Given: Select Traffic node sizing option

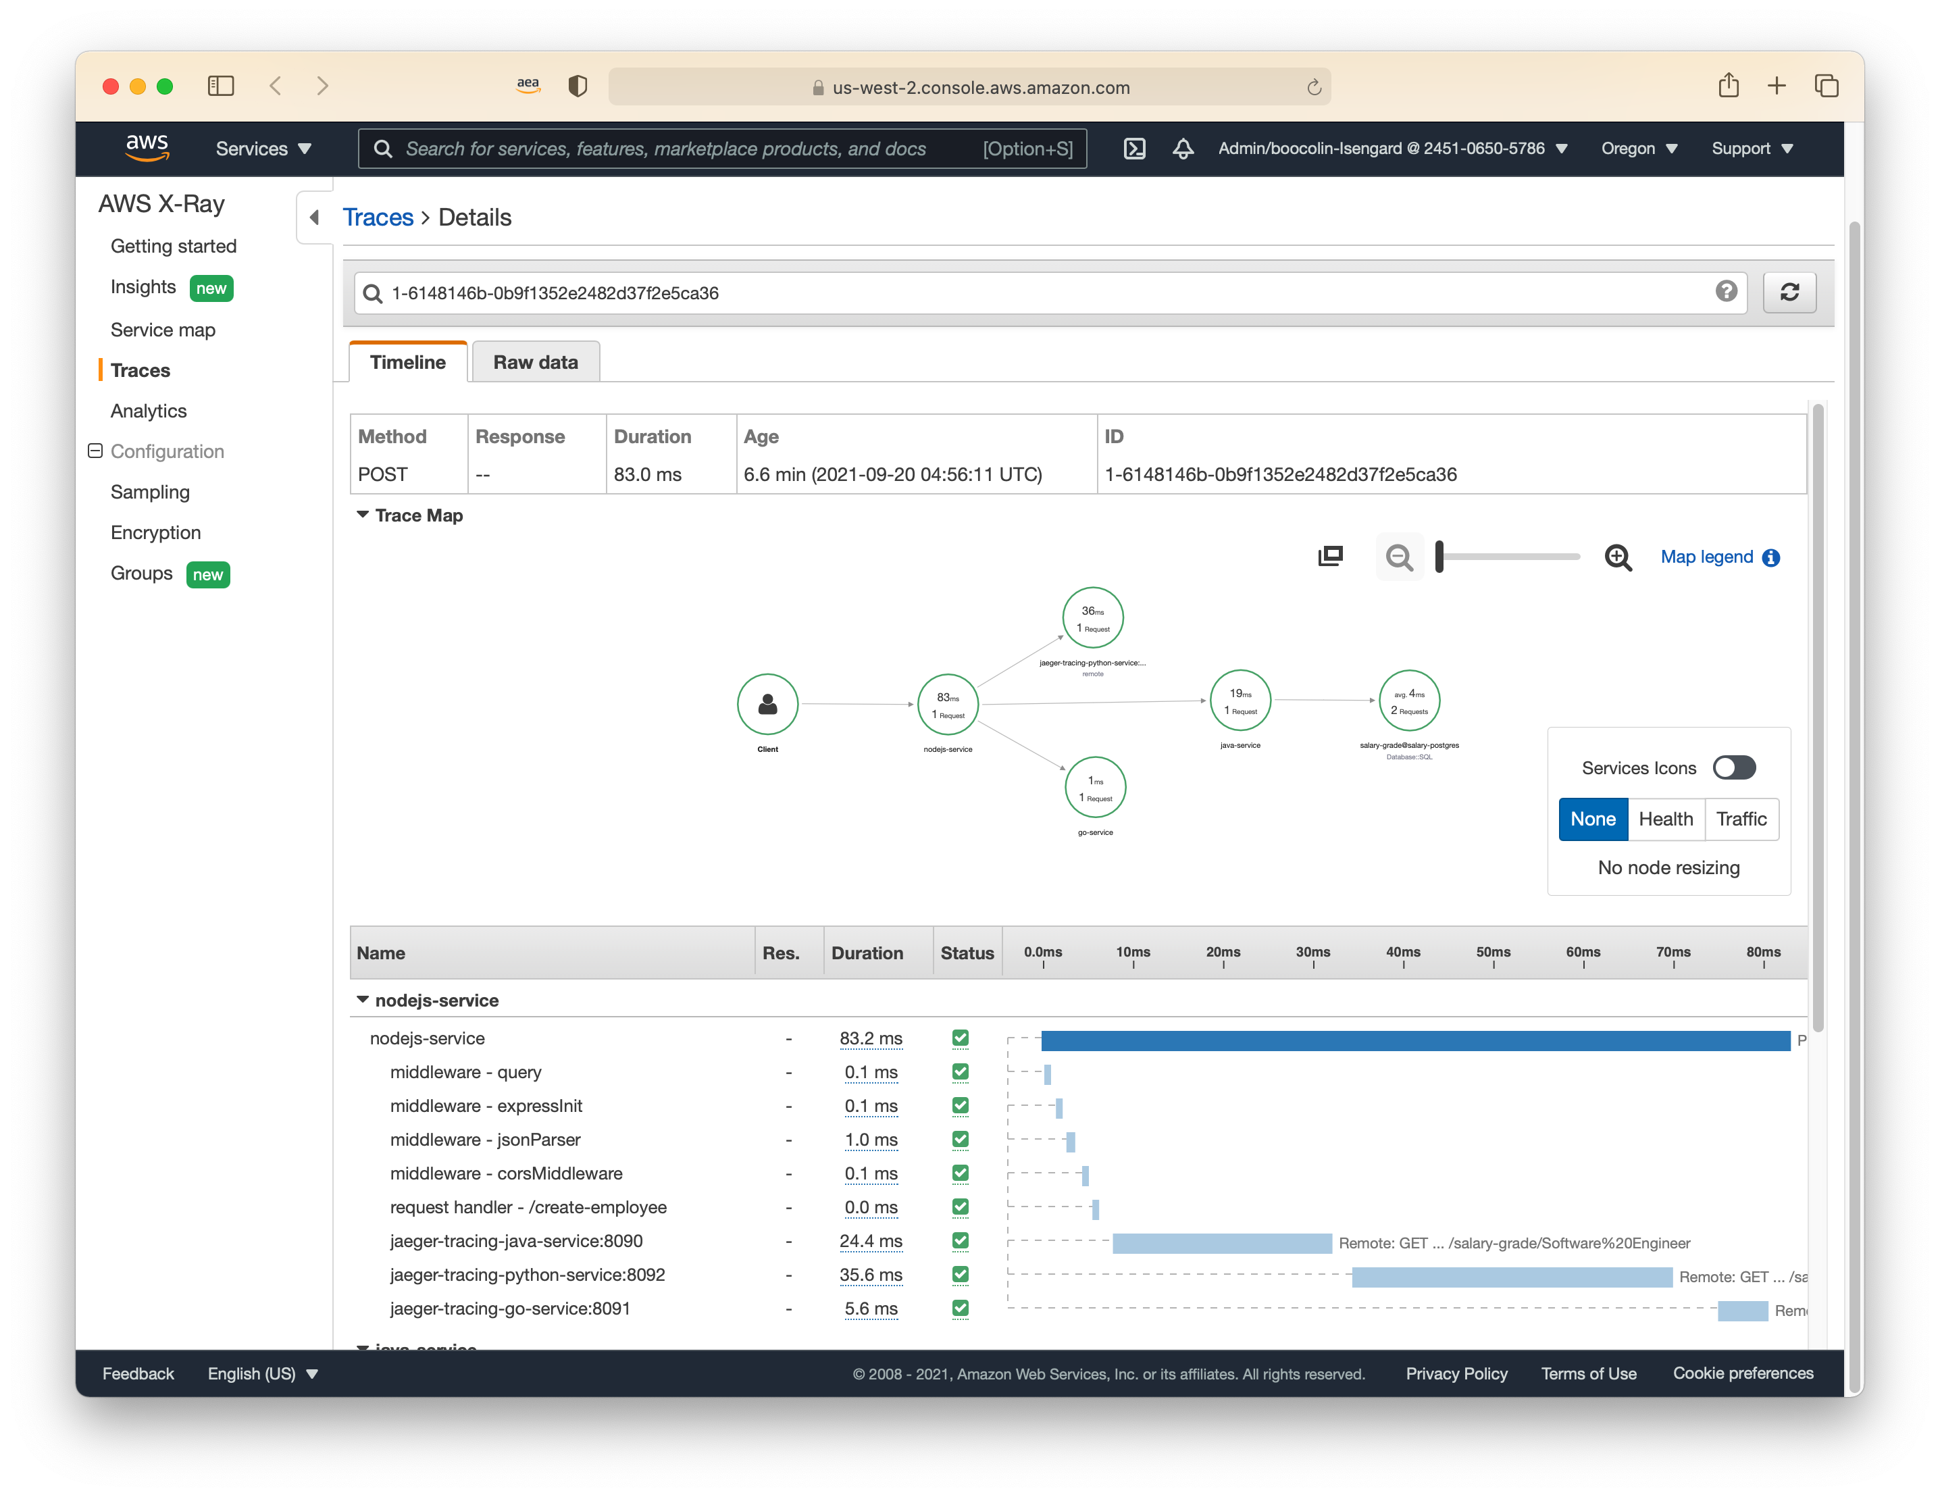Looking at the screenshot, I should 1741,819.
